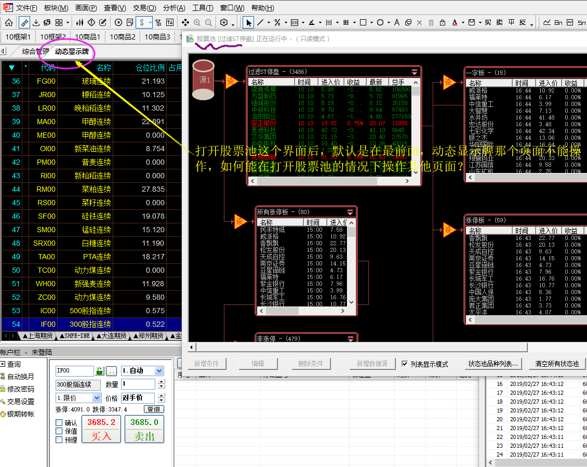Uncheck 列表显示模式 list display checkbox
The width and height of the screenshot is (587, 467).
pos(404,364)
